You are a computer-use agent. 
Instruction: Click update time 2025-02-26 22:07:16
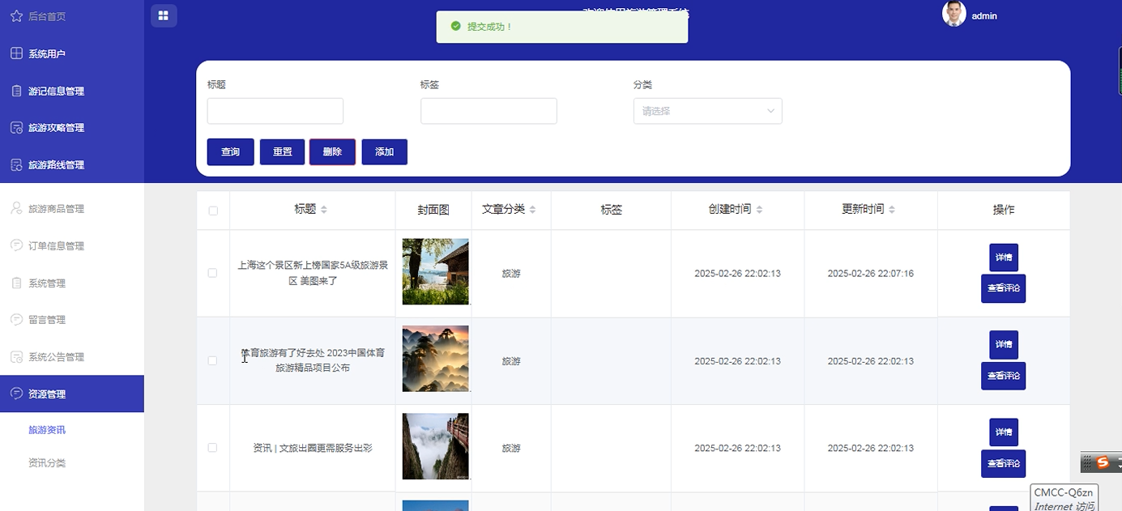coord(871,274)
